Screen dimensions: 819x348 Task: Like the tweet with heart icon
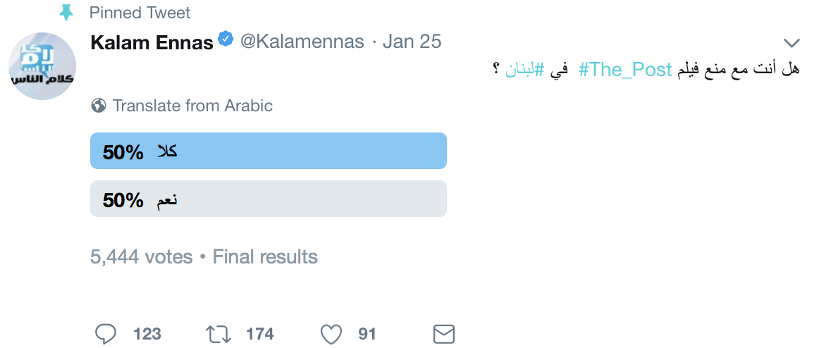point(331,333)
